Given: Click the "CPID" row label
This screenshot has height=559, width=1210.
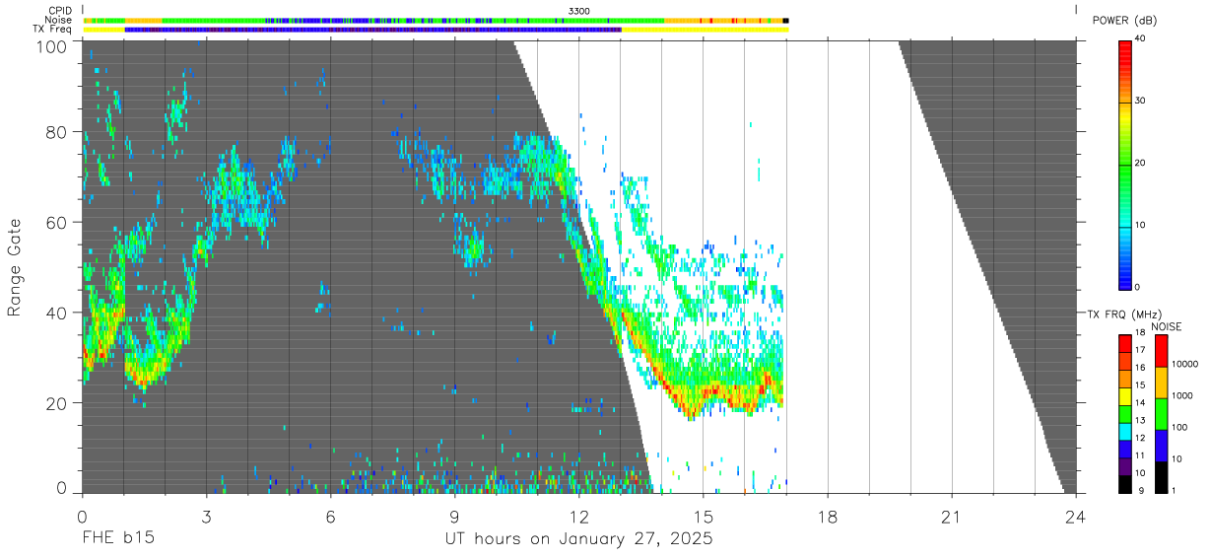Looking at the screenshot, I should [61, 10].
